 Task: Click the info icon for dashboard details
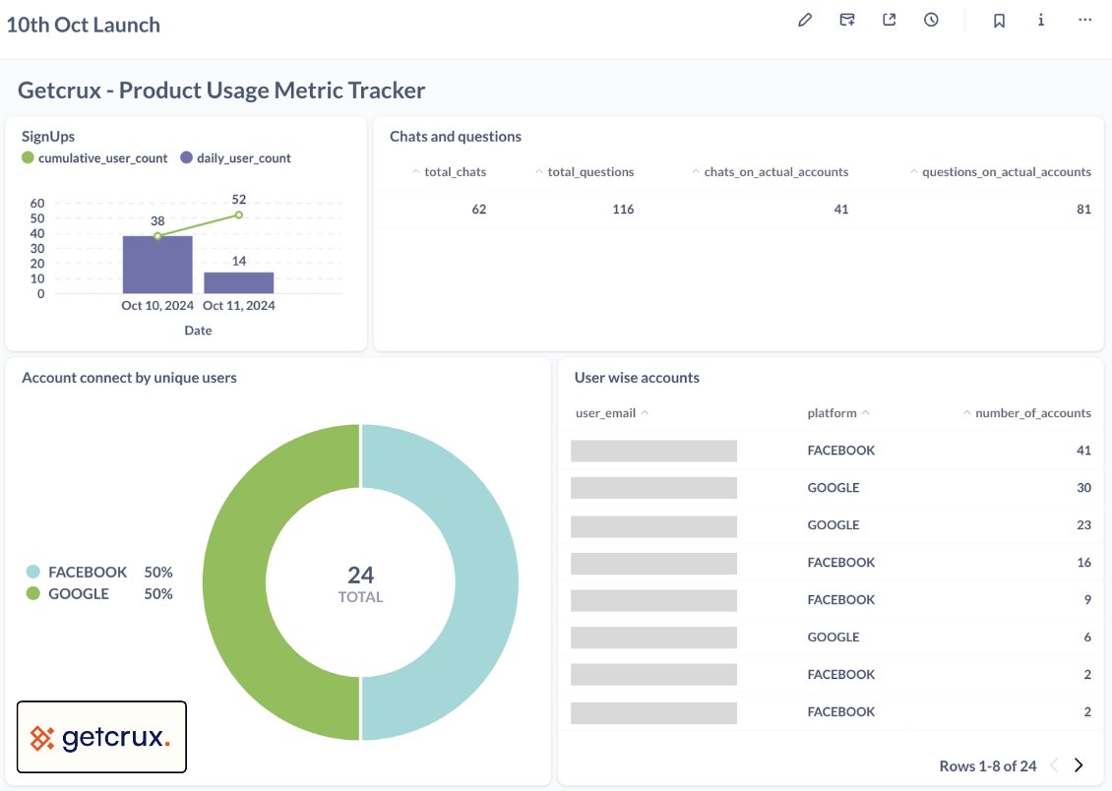pos(1040,19)
